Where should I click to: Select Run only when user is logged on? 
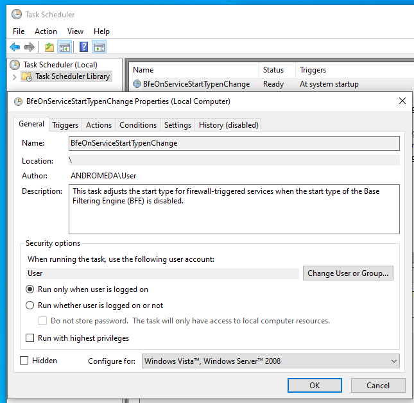[x=30, y=289]
